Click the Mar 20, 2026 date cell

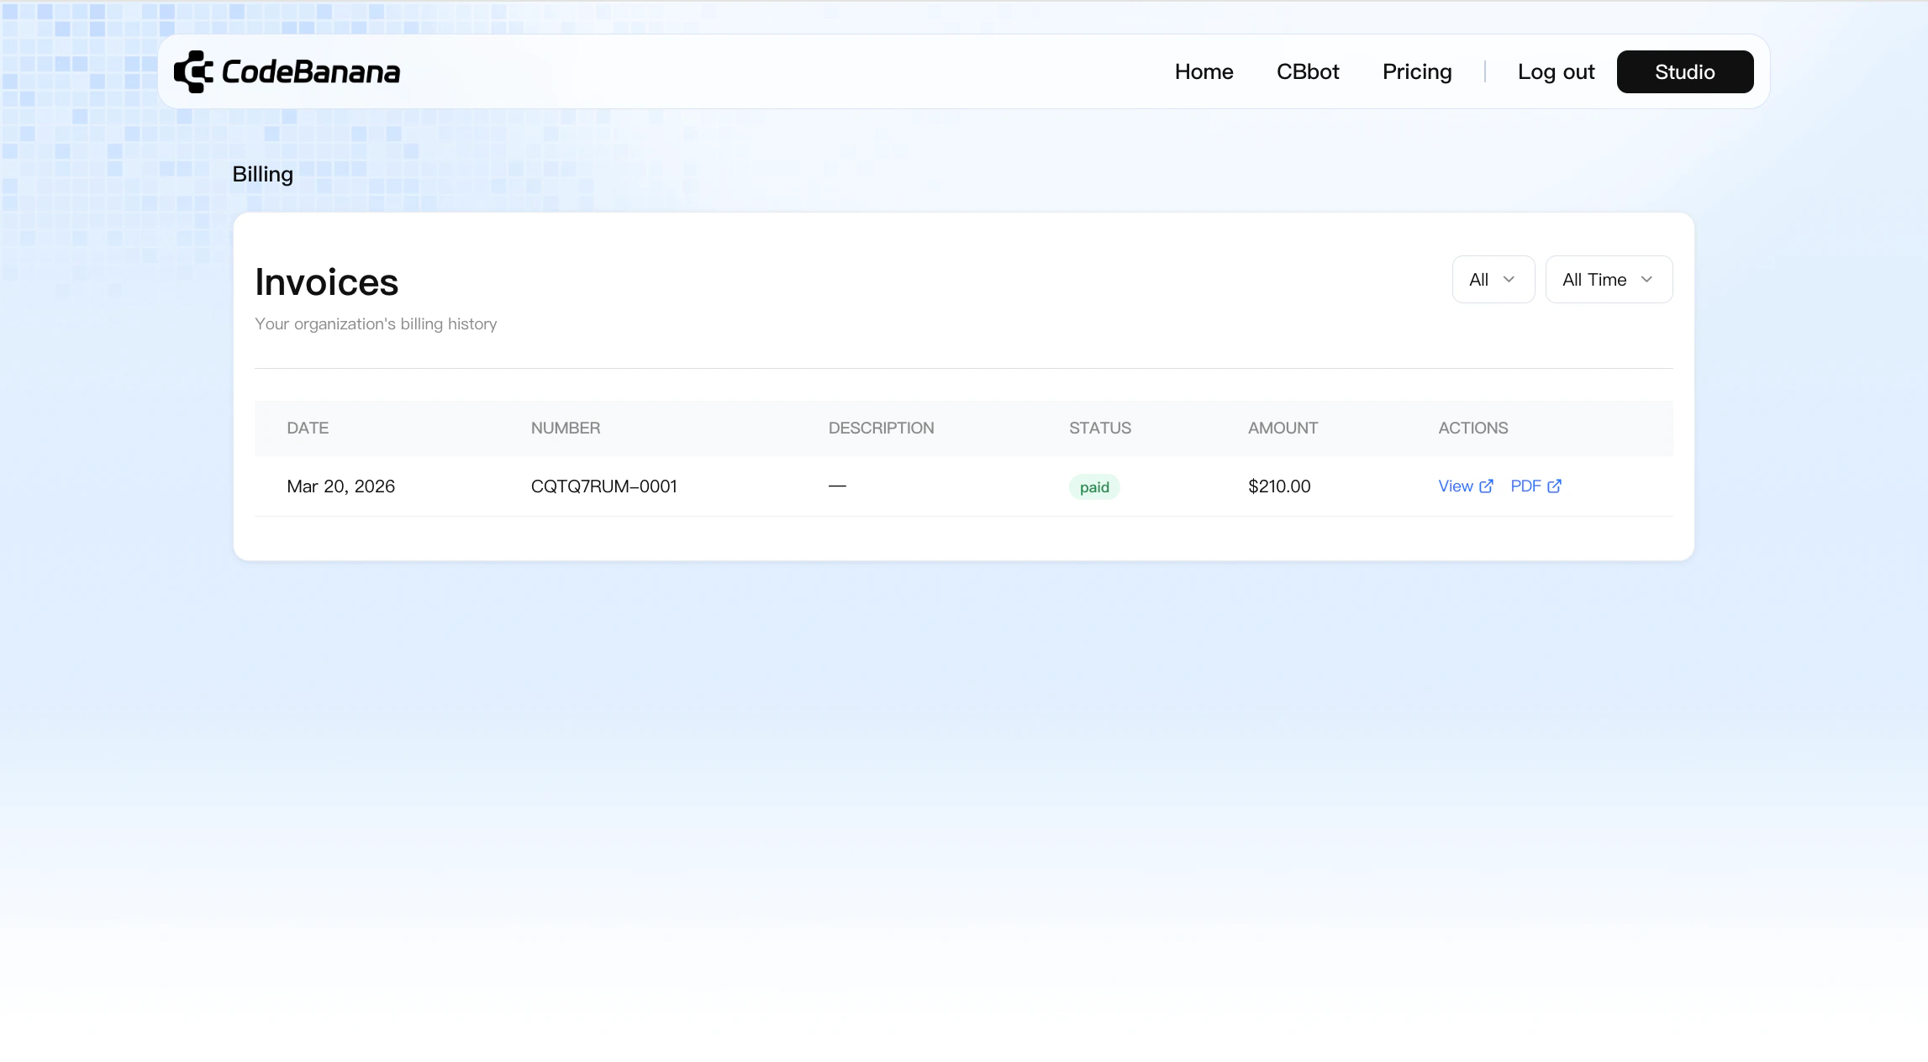click(340, 486)
